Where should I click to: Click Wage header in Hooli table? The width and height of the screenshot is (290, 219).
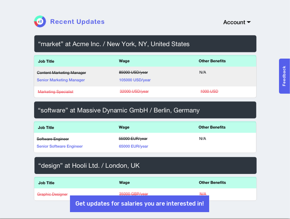(x=124, y=183)
